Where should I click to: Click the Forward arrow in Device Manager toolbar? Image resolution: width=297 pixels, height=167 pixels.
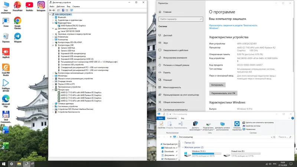click(53, 10)
